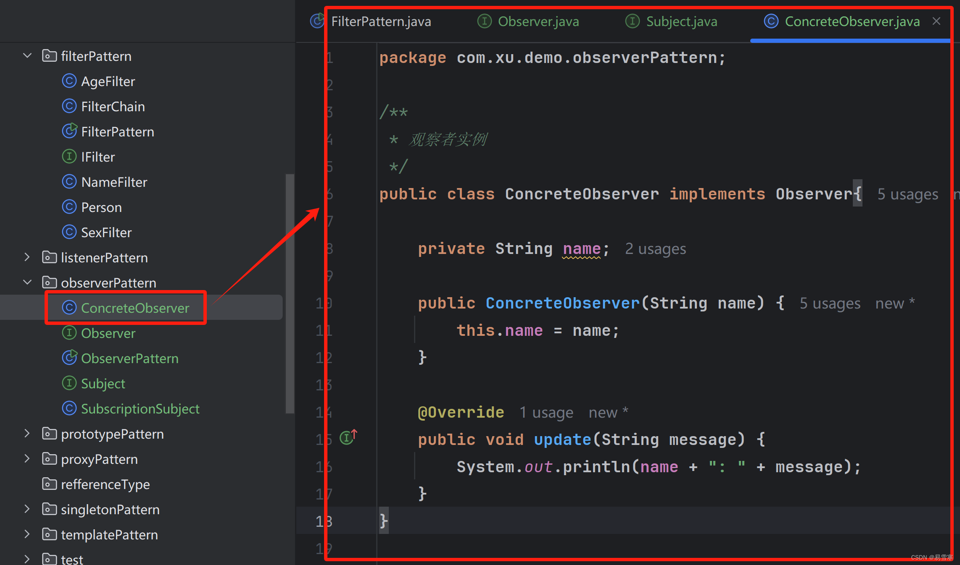The width and height of the screenshot is (960, 565).
Task: Expand the proxyPattern folder
Action: pos(27,459)
